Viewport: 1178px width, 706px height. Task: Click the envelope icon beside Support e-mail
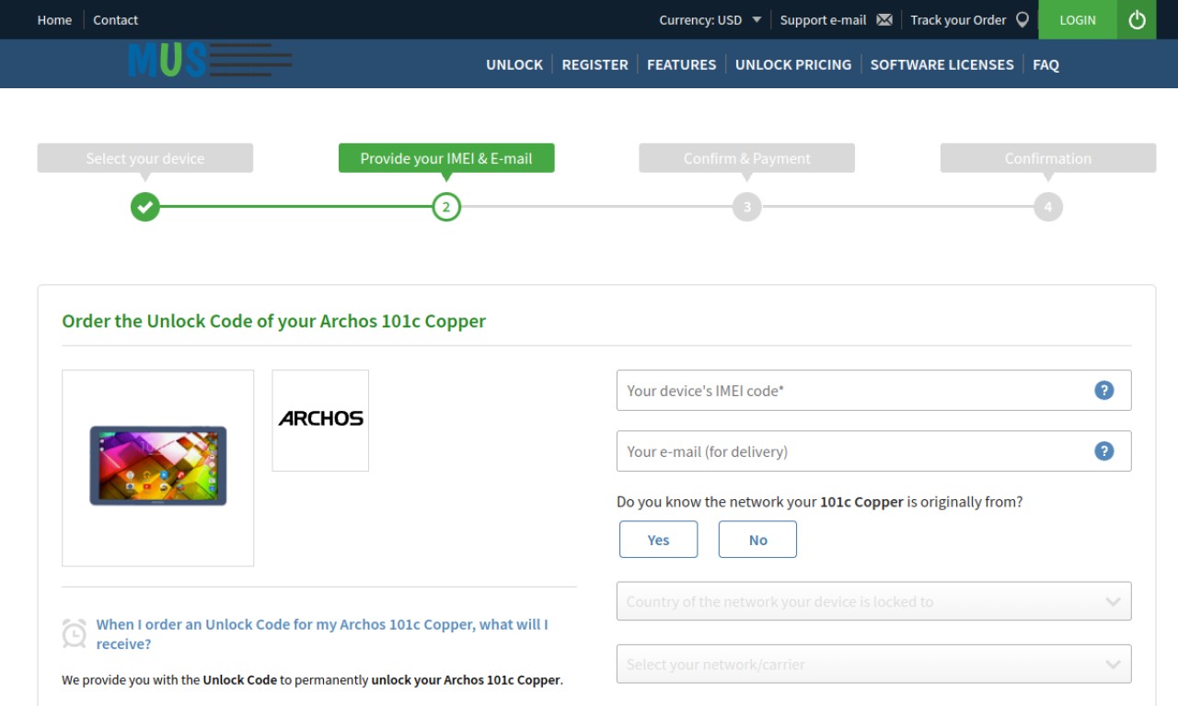point(884,19)
